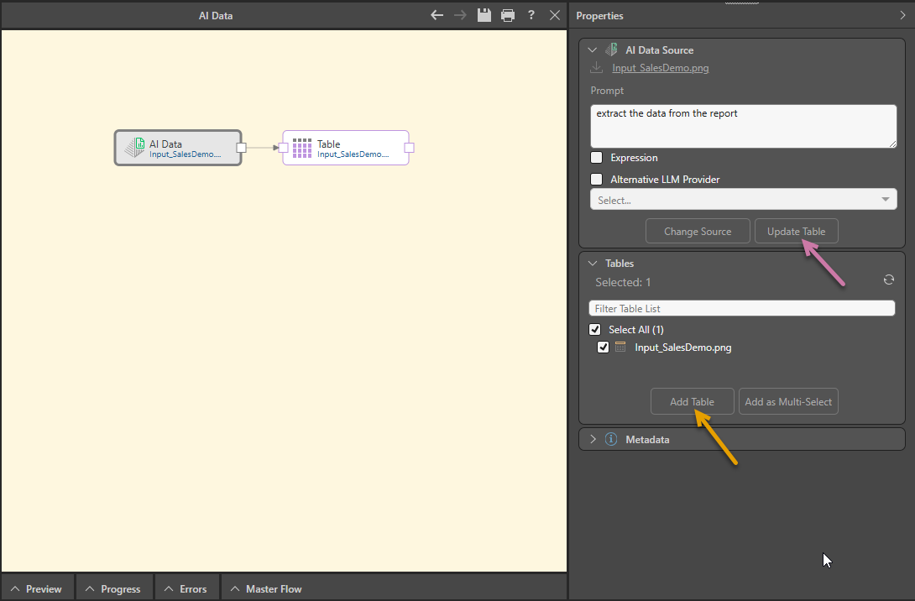Open help question mark icon

point(531,15)
